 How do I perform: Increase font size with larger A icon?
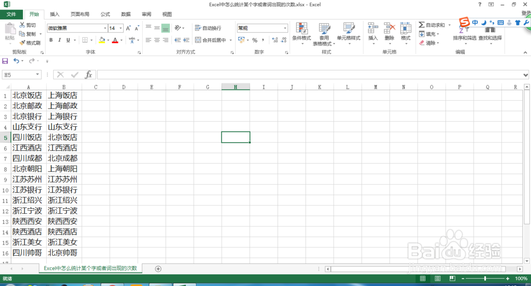pyautogui.click(x=129, y=28)
